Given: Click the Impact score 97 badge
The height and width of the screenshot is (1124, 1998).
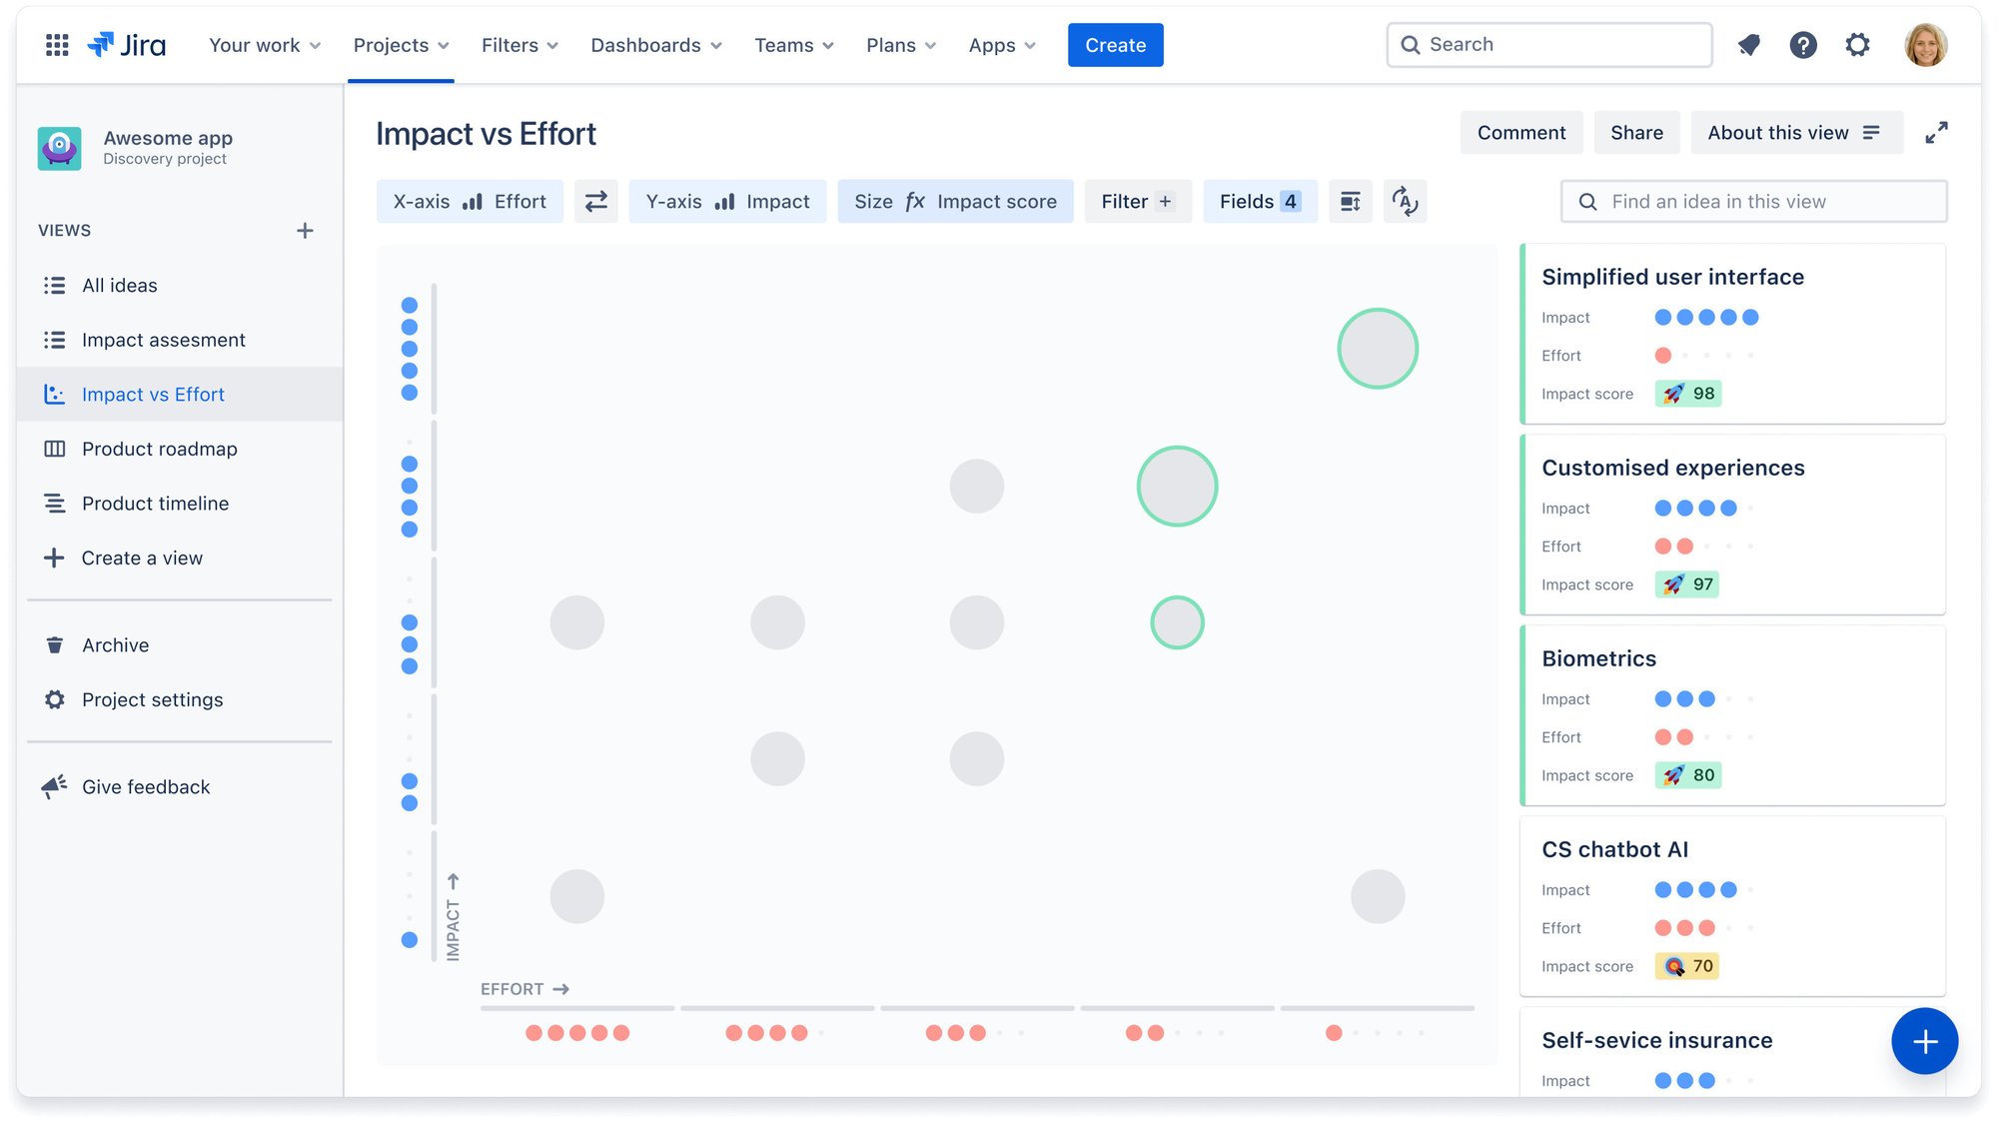Looking at the screenshot, I should tap(1687, 584).
